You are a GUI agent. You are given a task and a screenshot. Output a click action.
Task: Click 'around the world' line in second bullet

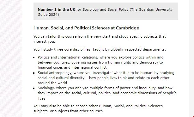pos(52,83)
